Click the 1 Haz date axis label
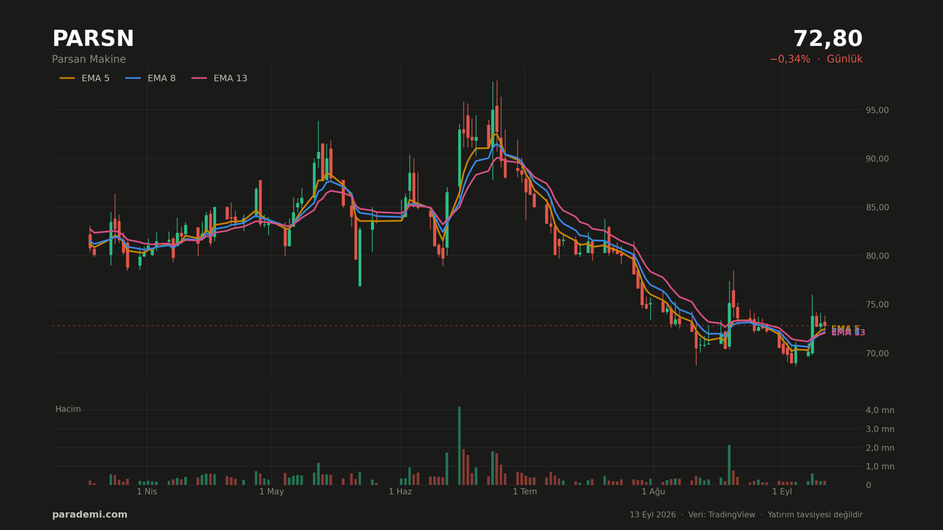This screenshot has width=943, height=530. click(400, 492)
